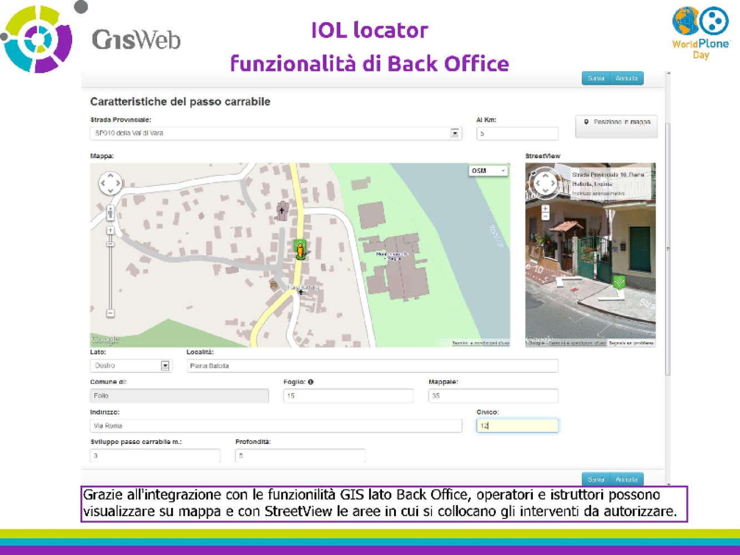
Task: Click the Posizione in mappa button
Action: (x=616, y=123)
